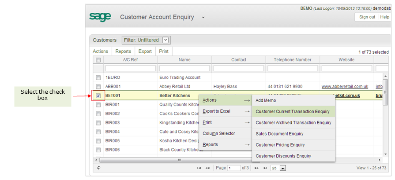Expand the Customer Account Enquiry title chevron

203,17
